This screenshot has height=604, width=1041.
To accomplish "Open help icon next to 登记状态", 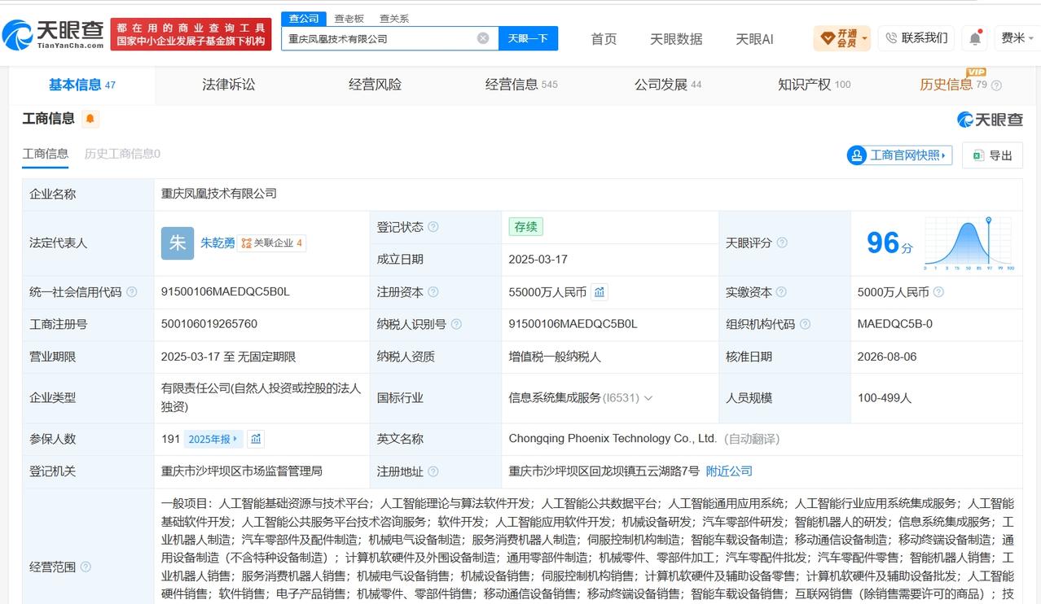I will 433,227.
